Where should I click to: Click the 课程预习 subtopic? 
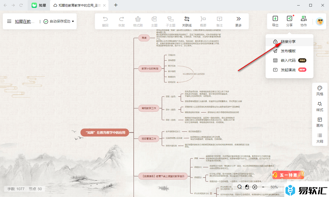click(198, 167)
